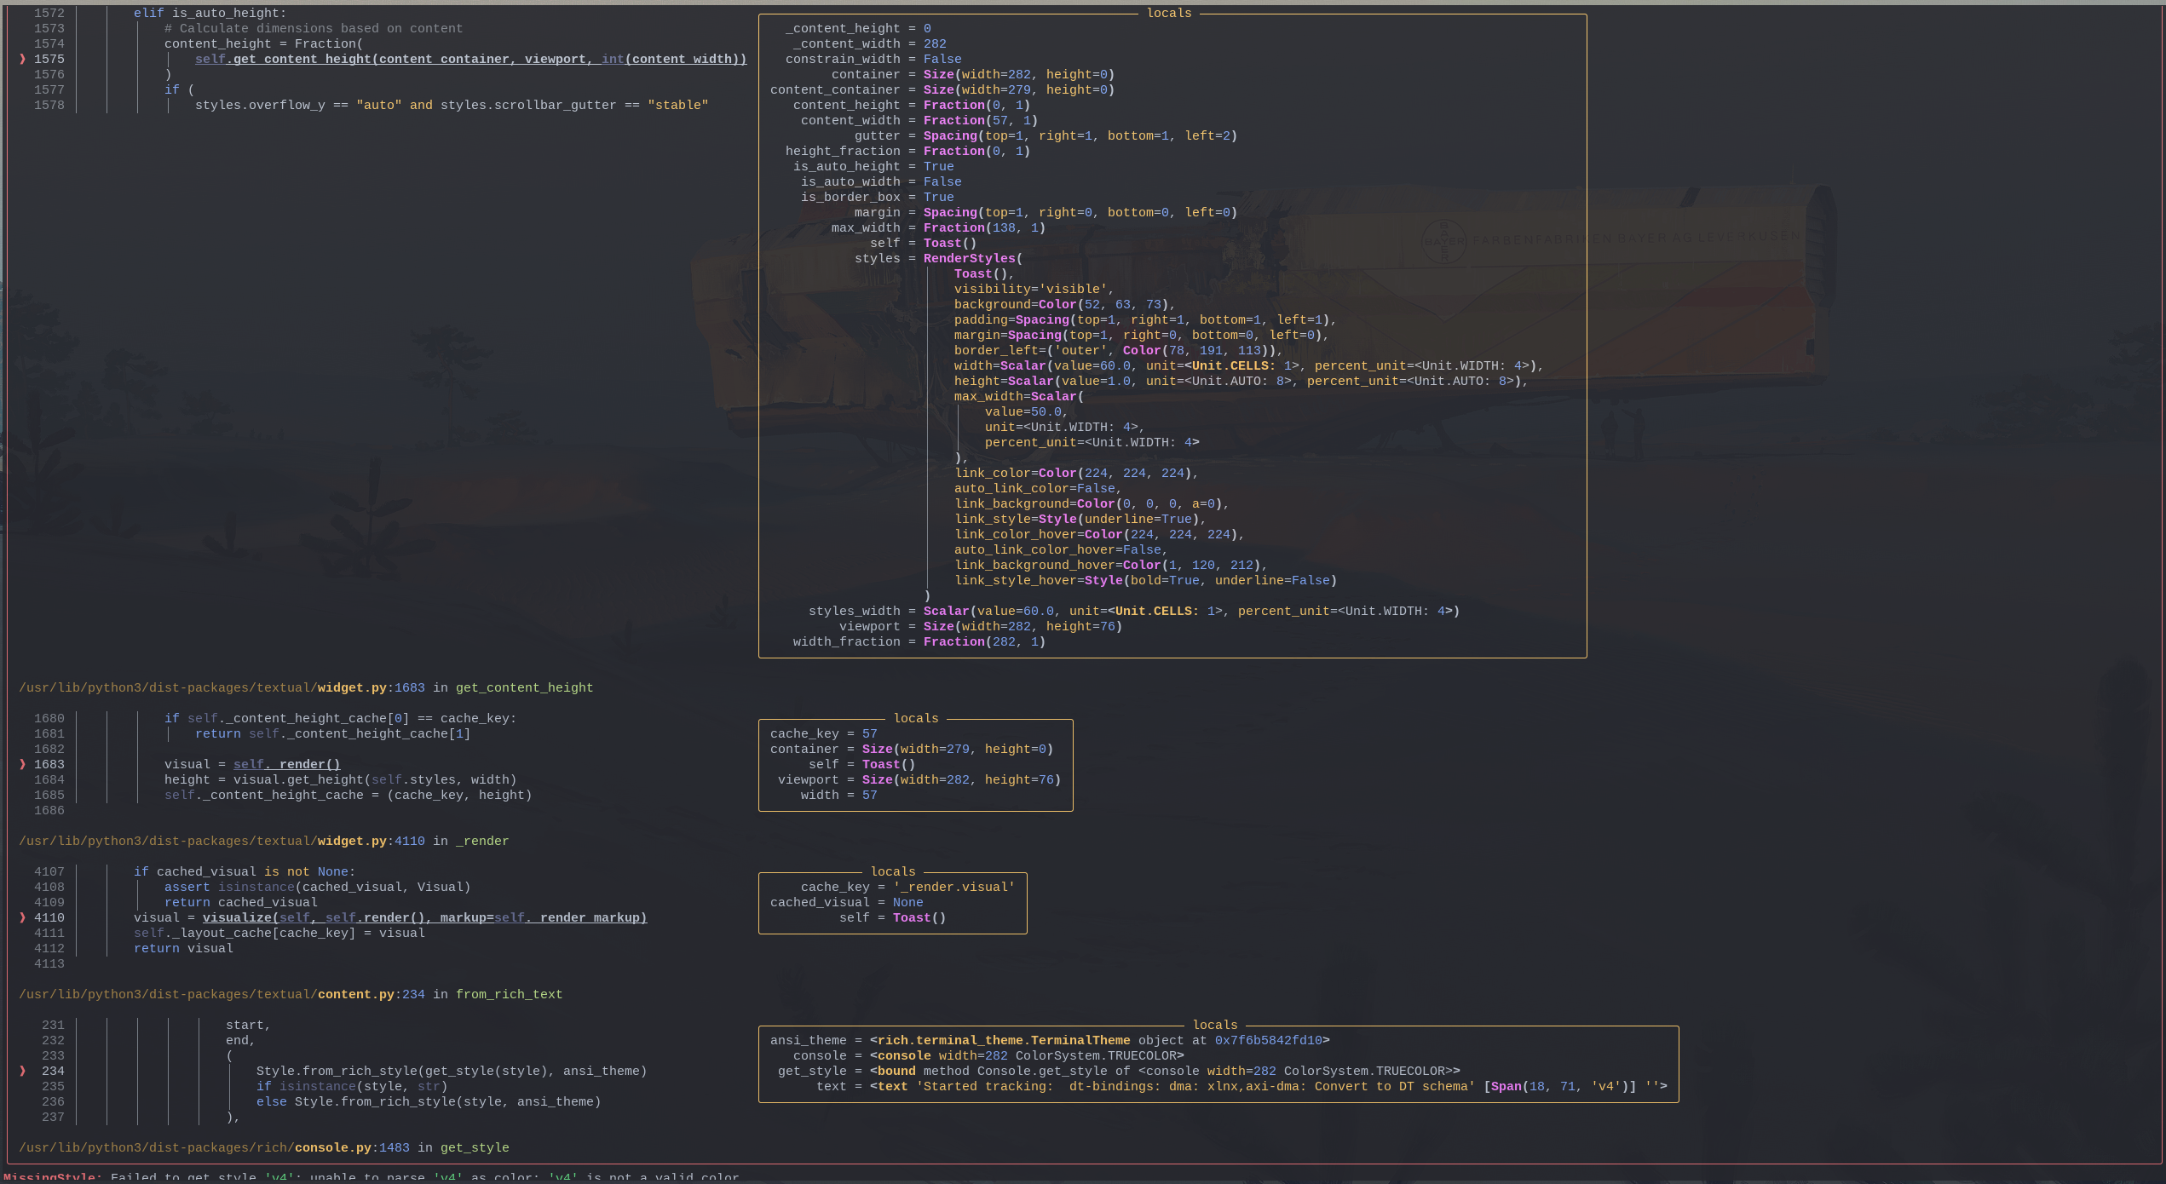Click locals title above ansi_theme entry
The width and height of the screenshot is (2166, 1184).
point(1215,1026)
